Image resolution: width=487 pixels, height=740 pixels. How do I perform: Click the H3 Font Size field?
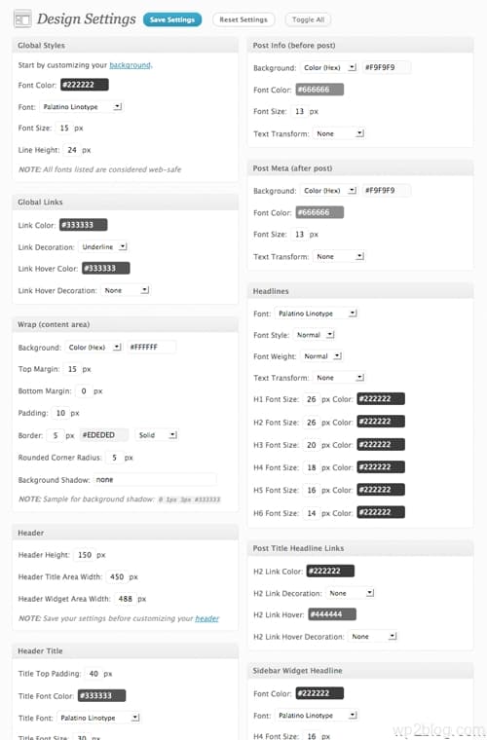pos(312,445)
